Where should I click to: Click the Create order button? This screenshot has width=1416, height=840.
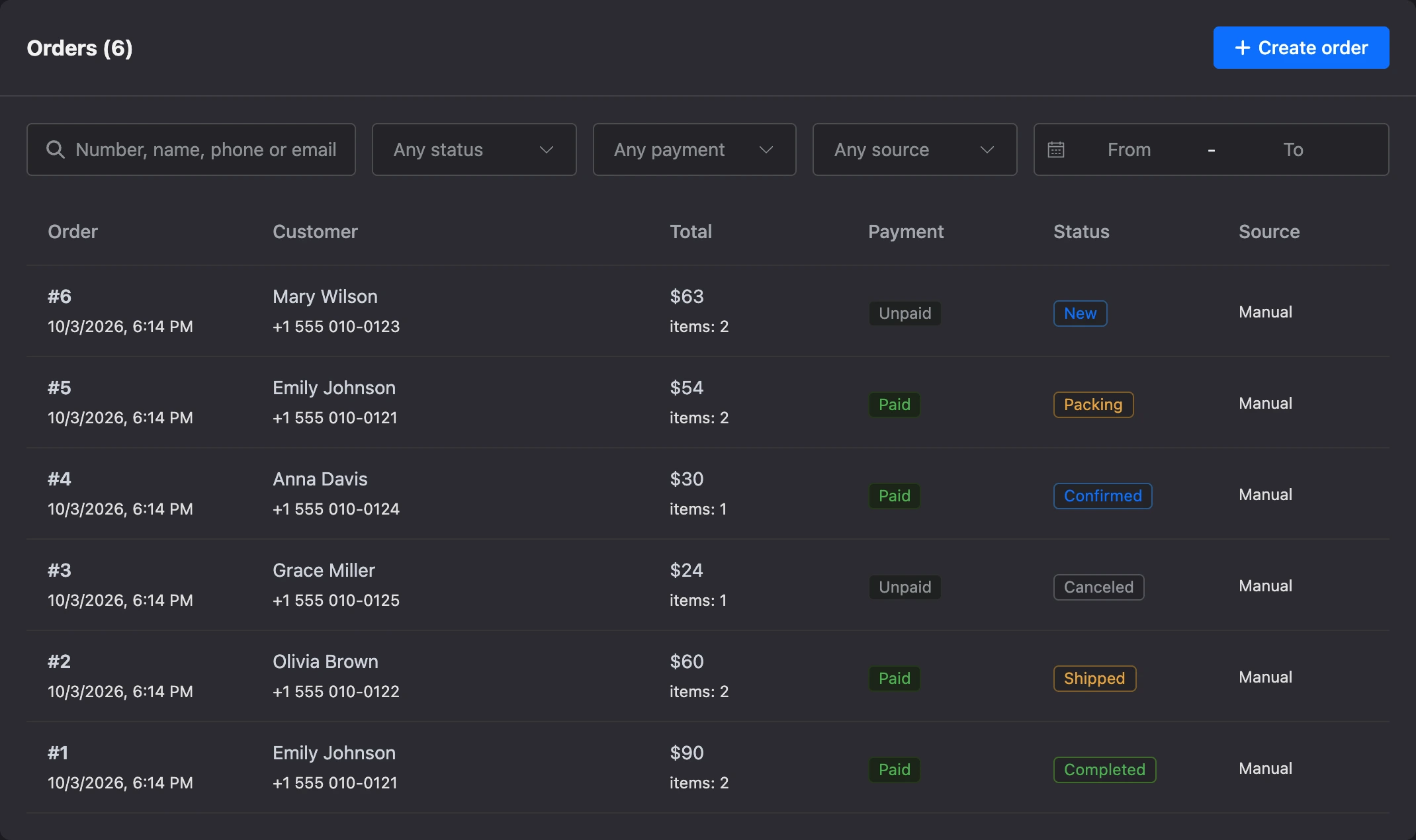[x=1301, y=48]
